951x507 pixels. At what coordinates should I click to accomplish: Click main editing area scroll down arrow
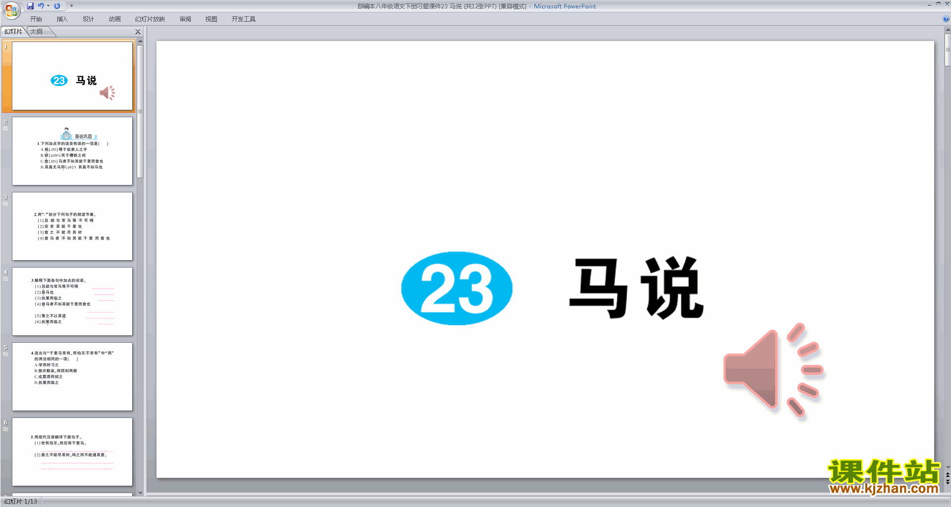(x=948, y=467)
